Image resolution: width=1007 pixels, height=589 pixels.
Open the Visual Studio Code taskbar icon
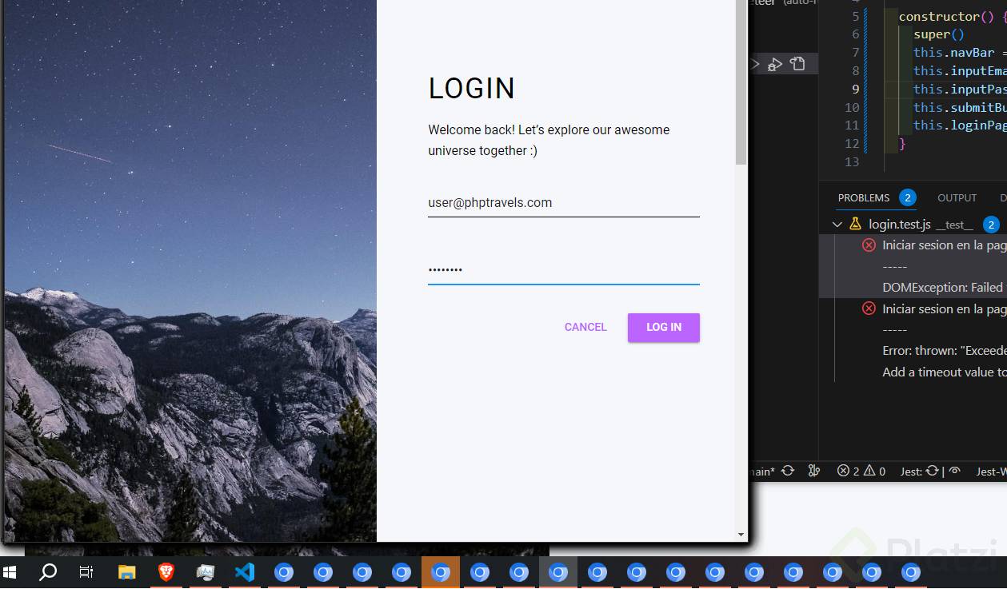click(245, 572)
